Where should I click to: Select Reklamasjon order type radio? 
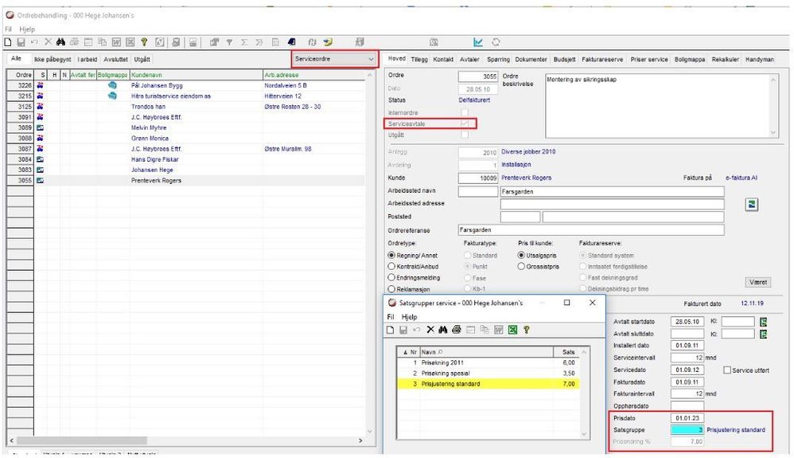pyautogui.click(x=391, y=288)
